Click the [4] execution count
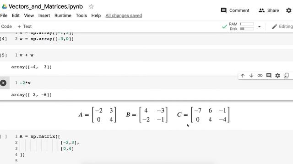The width and height of the screenshot is (293, 164). point(3,39)
